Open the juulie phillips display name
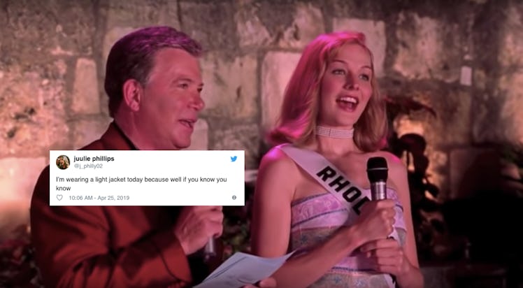The width and height of the screenshot is (523, 288). point(94,159)
